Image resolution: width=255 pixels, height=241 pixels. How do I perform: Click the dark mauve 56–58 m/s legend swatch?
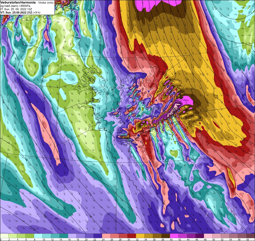pos(242,236)
